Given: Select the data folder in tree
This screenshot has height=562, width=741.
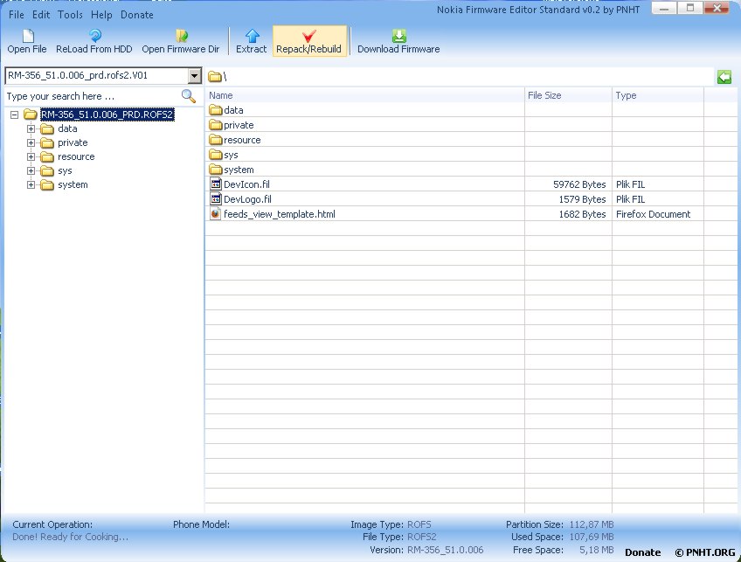Looking at the screenshot, I should (x=67, y=128).
